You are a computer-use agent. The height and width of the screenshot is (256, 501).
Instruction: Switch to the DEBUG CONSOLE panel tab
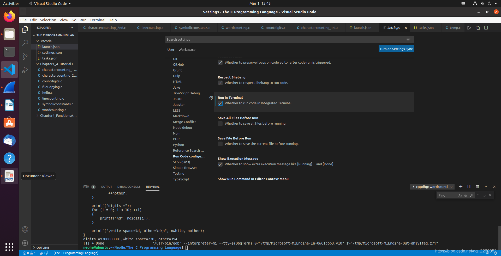pos(129,187)
